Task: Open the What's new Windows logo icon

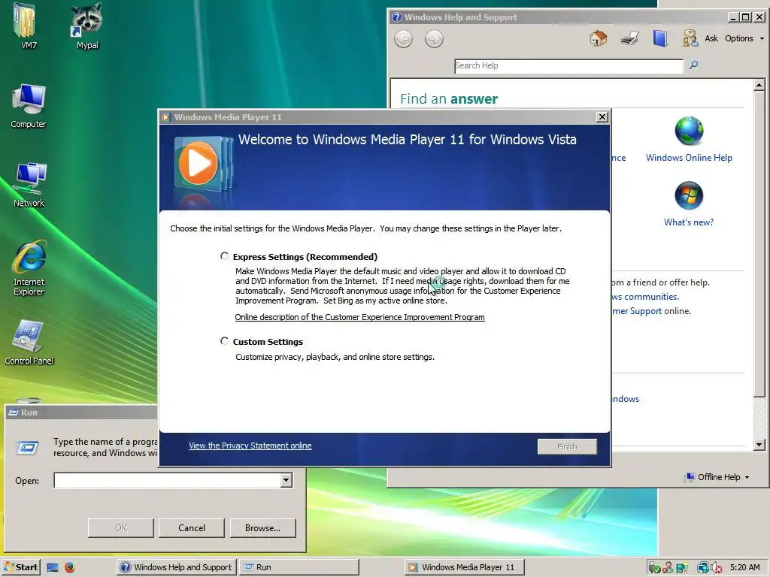Action: [689, 195]
